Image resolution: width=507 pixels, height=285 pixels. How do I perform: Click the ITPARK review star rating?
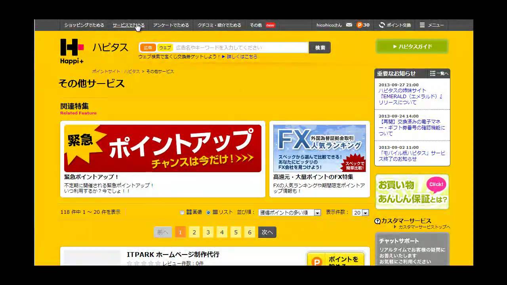(x=144, y=263)
